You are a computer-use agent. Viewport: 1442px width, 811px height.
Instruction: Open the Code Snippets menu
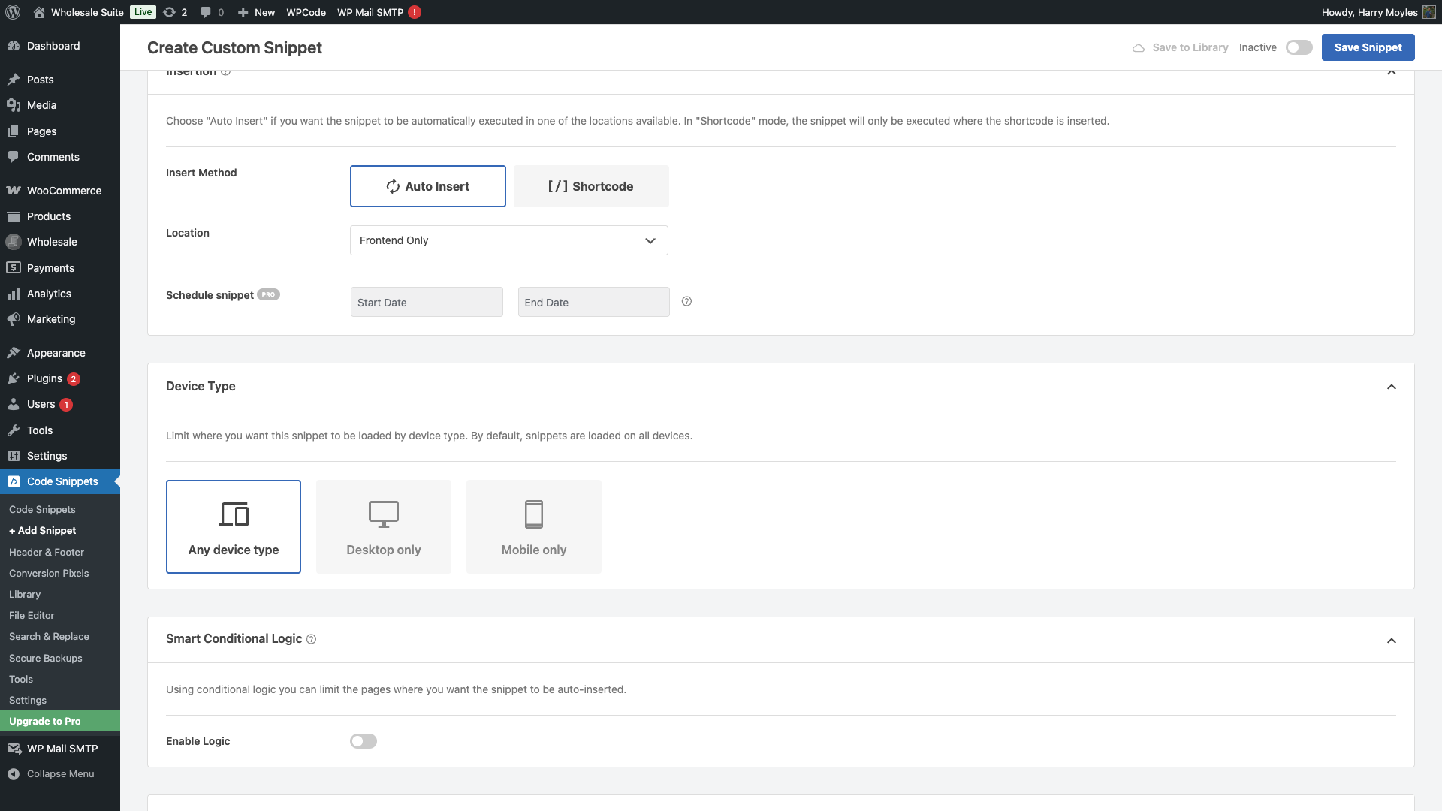[x=62, y=481]
